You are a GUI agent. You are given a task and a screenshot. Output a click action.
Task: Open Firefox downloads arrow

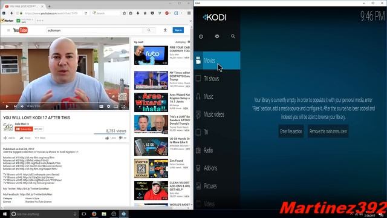pos(138,13)
